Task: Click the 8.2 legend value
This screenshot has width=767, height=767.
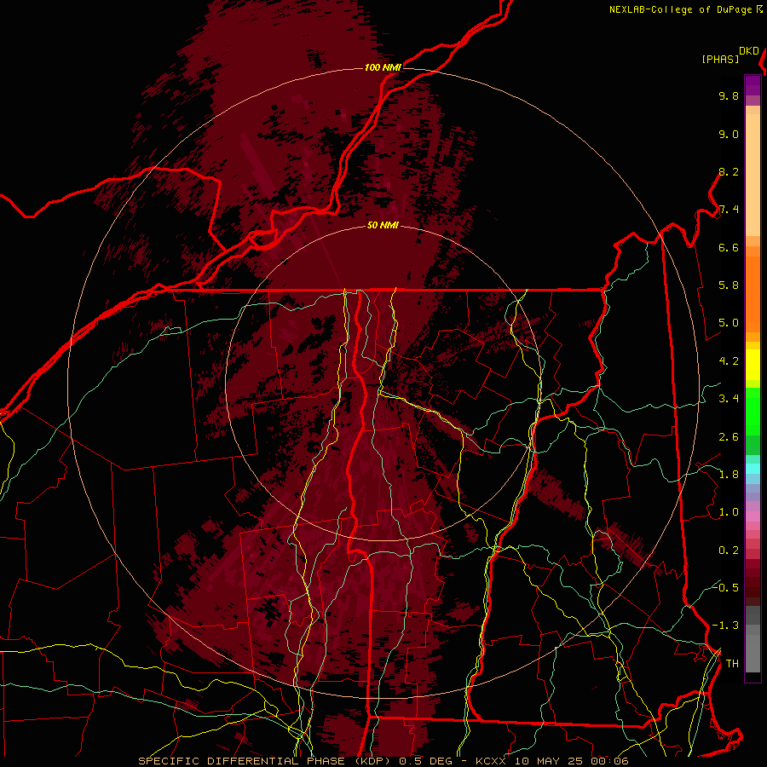Action: coord(729,171)
